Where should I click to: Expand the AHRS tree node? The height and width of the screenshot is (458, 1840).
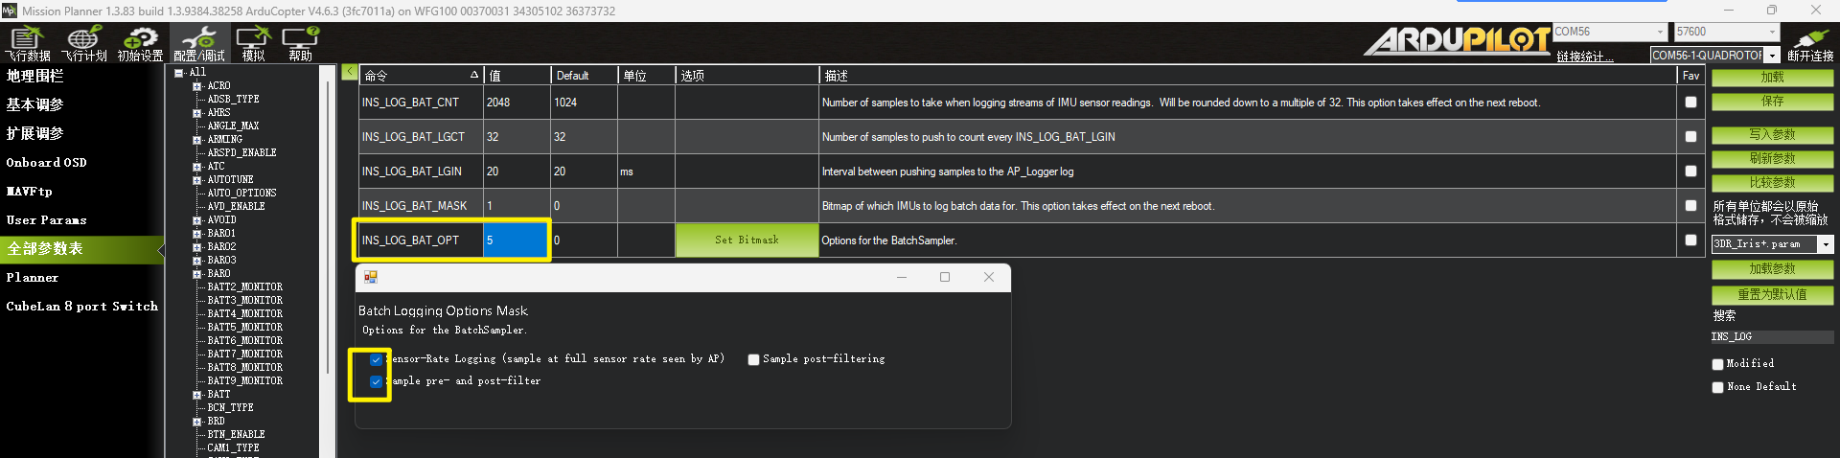click(196, 113)
